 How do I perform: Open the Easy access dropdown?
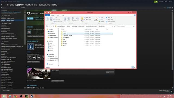pos(88,20)
